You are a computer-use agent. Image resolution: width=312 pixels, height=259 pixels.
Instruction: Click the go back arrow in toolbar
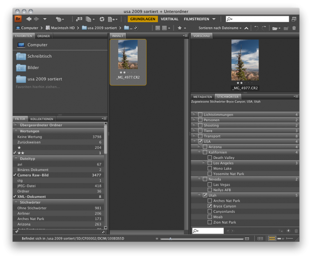(28, 19)
